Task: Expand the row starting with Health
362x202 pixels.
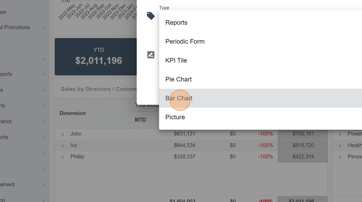Action: pyautogui.click(x=340, y=146)
